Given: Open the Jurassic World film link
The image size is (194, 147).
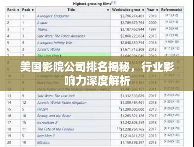Looking at the screenshot, I should point(48,49).
